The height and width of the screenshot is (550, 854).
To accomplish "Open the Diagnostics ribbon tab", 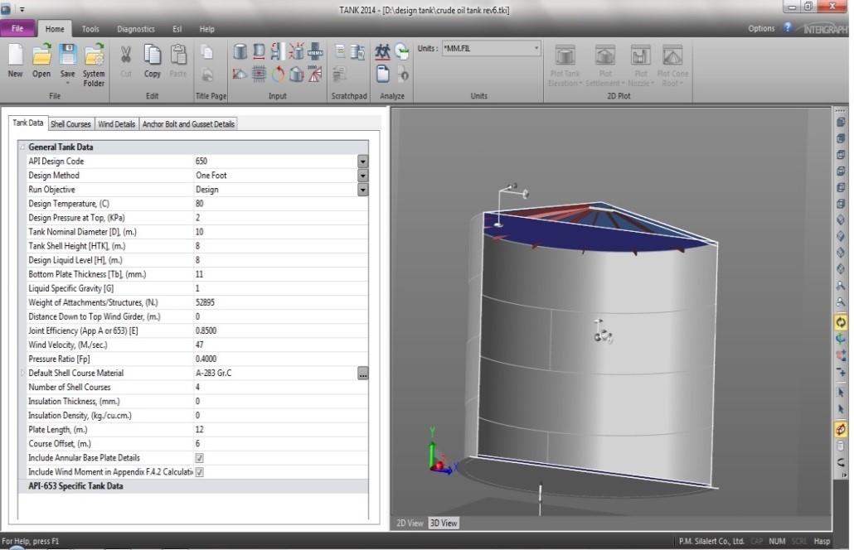I will point(136,29).
